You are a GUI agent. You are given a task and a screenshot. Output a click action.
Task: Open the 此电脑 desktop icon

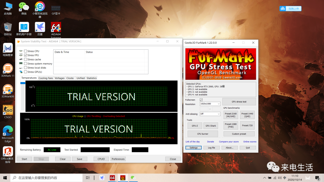point(8,8)
